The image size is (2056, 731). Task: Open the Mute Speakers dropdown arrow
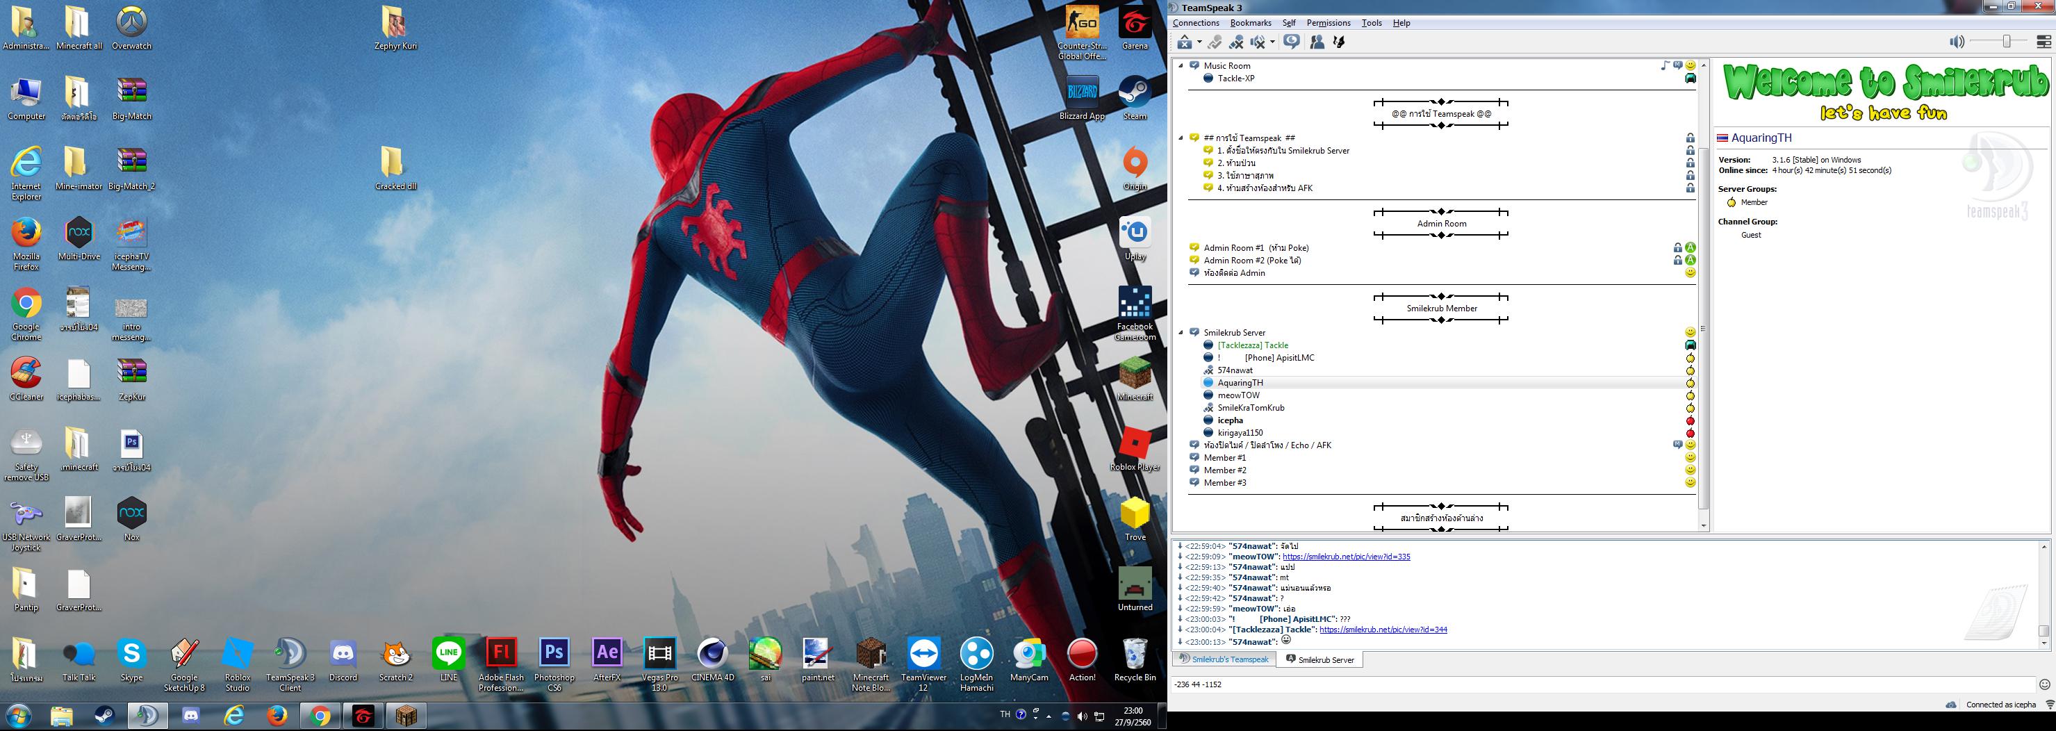[1272, 42]
